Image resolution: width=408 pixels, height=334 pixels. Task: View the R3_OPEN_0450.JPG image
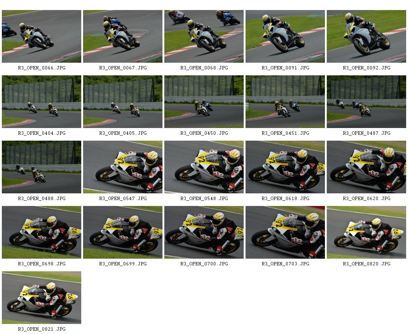coord(204,102)
